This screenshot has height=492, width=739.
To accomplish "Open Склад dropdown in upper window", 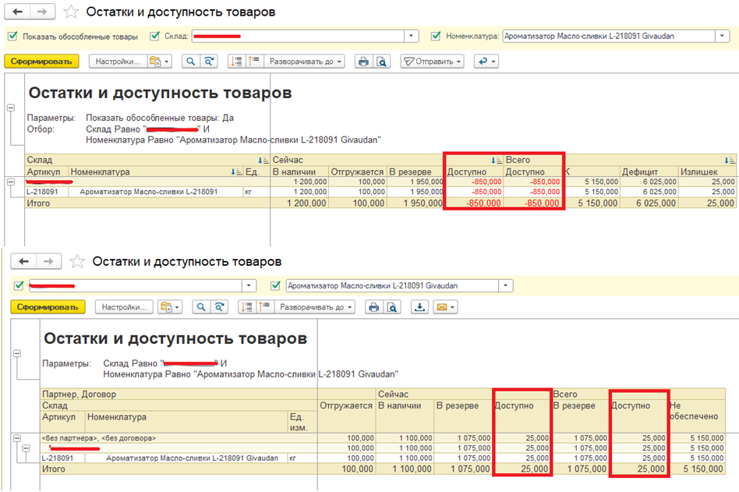I will coord(411,36).
